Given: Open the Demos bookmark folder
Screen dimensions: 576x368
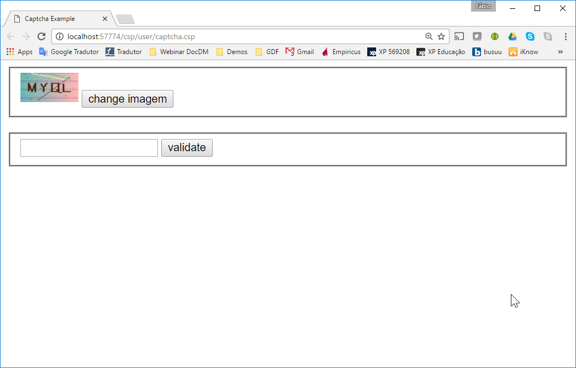Looking at the screenshot, I should (232, 52).
